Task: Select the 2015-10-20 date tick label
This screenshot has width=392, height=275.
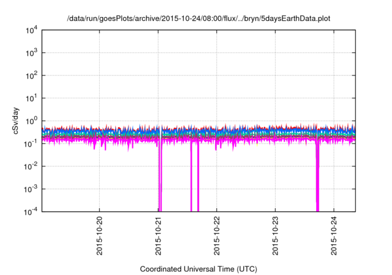Action: (99, 236)
